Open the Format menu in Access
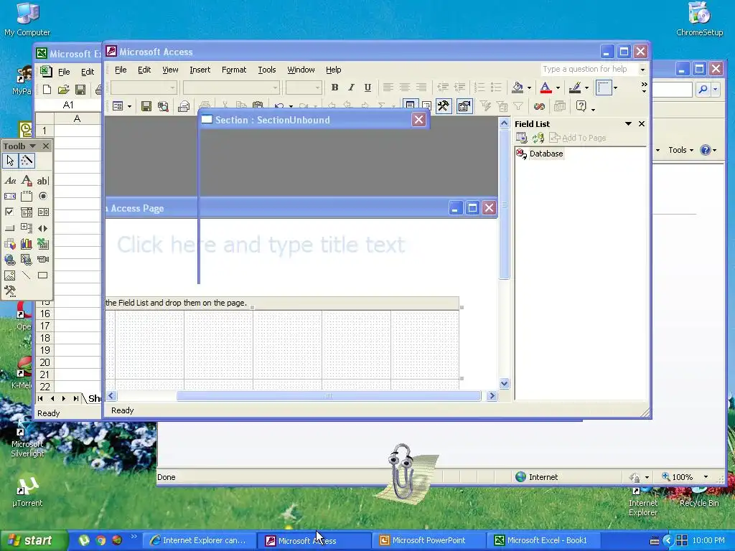The image size is (735, 551). (x=234, y=70)
